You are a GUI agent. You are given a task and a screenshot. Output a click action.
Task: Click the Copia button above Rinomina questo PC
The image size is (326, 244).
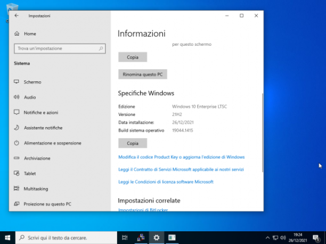coord(133,57)
